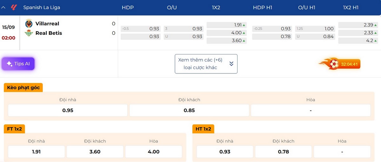
Task: Click the Tips AI button
Action: [18, 64]
